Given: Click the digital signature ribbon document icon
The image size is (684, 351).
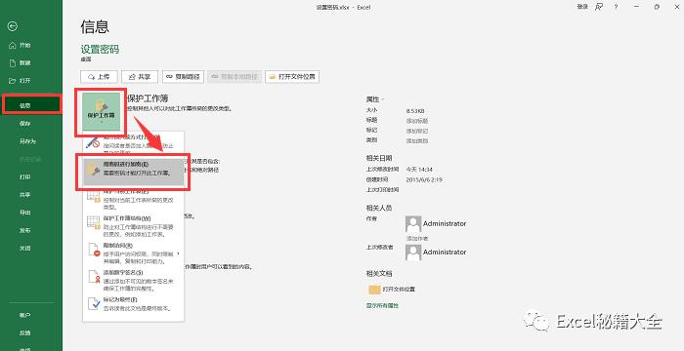Looking at the screenshot, I should pyautogui.click(x=94, y=277).
